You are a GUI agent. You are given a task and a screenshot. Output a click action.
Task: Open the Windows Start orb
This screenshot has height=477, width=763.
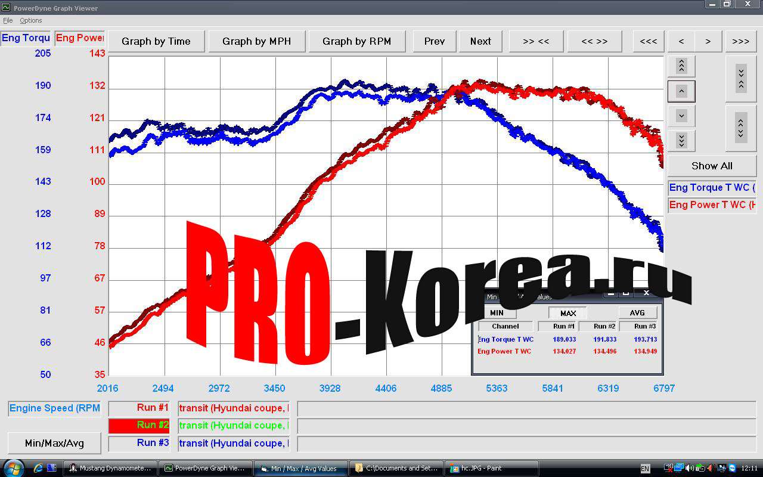coord(13,468)
